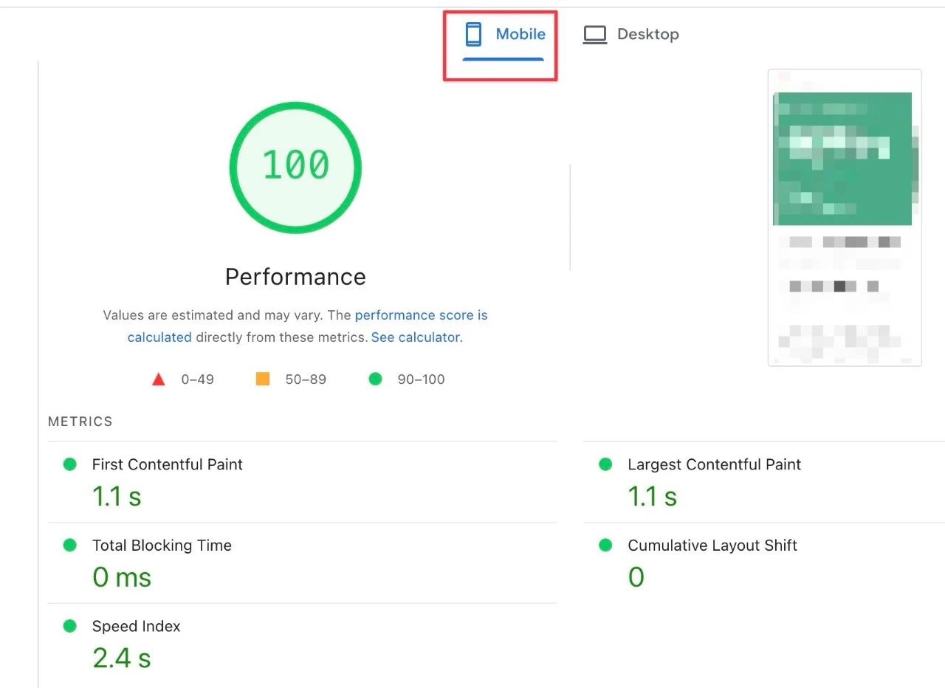Click green dot beside First Contentful Paint
945x688 pixels.
[x=70, y=464]
